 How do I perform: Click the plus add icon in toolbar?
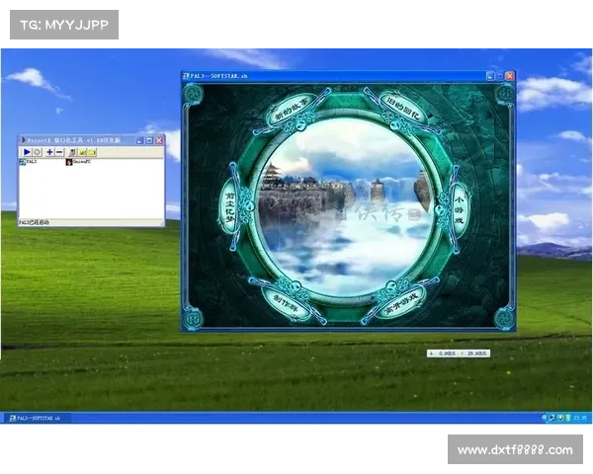49,152
